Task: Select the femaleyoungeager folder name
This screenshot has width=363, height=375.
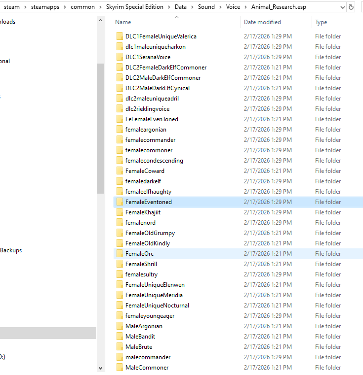Action: 150,316
